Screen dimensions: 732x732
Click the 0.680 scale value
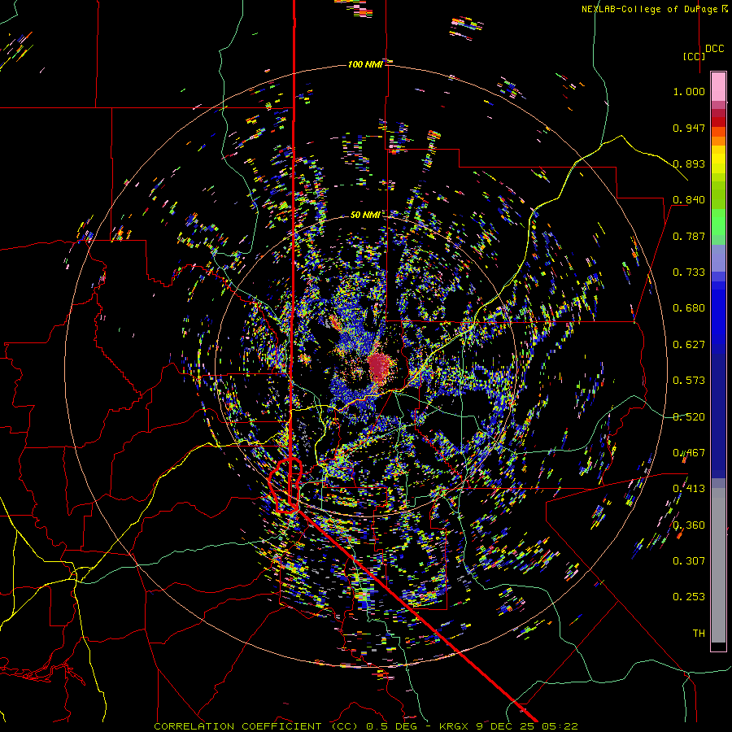pos(689,308)
